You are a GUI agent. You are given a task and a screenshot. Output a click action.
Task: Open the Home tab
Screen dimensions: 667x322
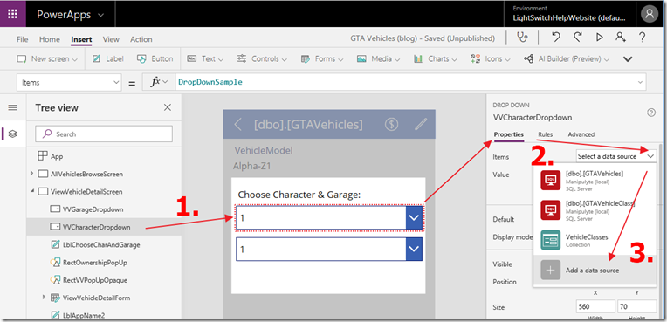pos(50,39)
